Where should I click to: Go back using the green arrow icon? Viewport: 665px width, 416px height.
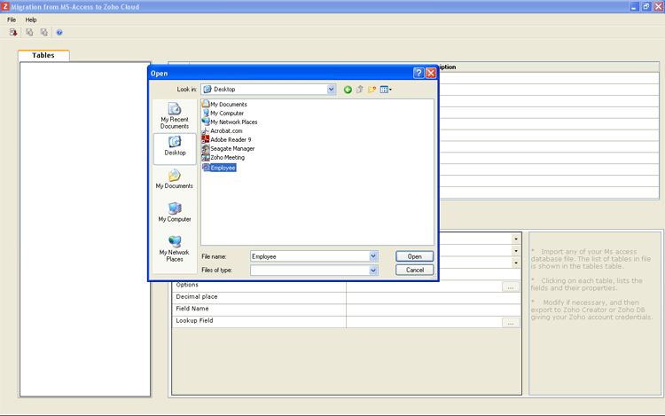[x=348, y=90]
